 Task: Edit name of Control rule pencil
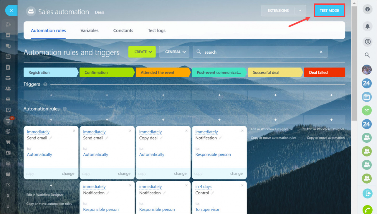click(x=213, y=193)
